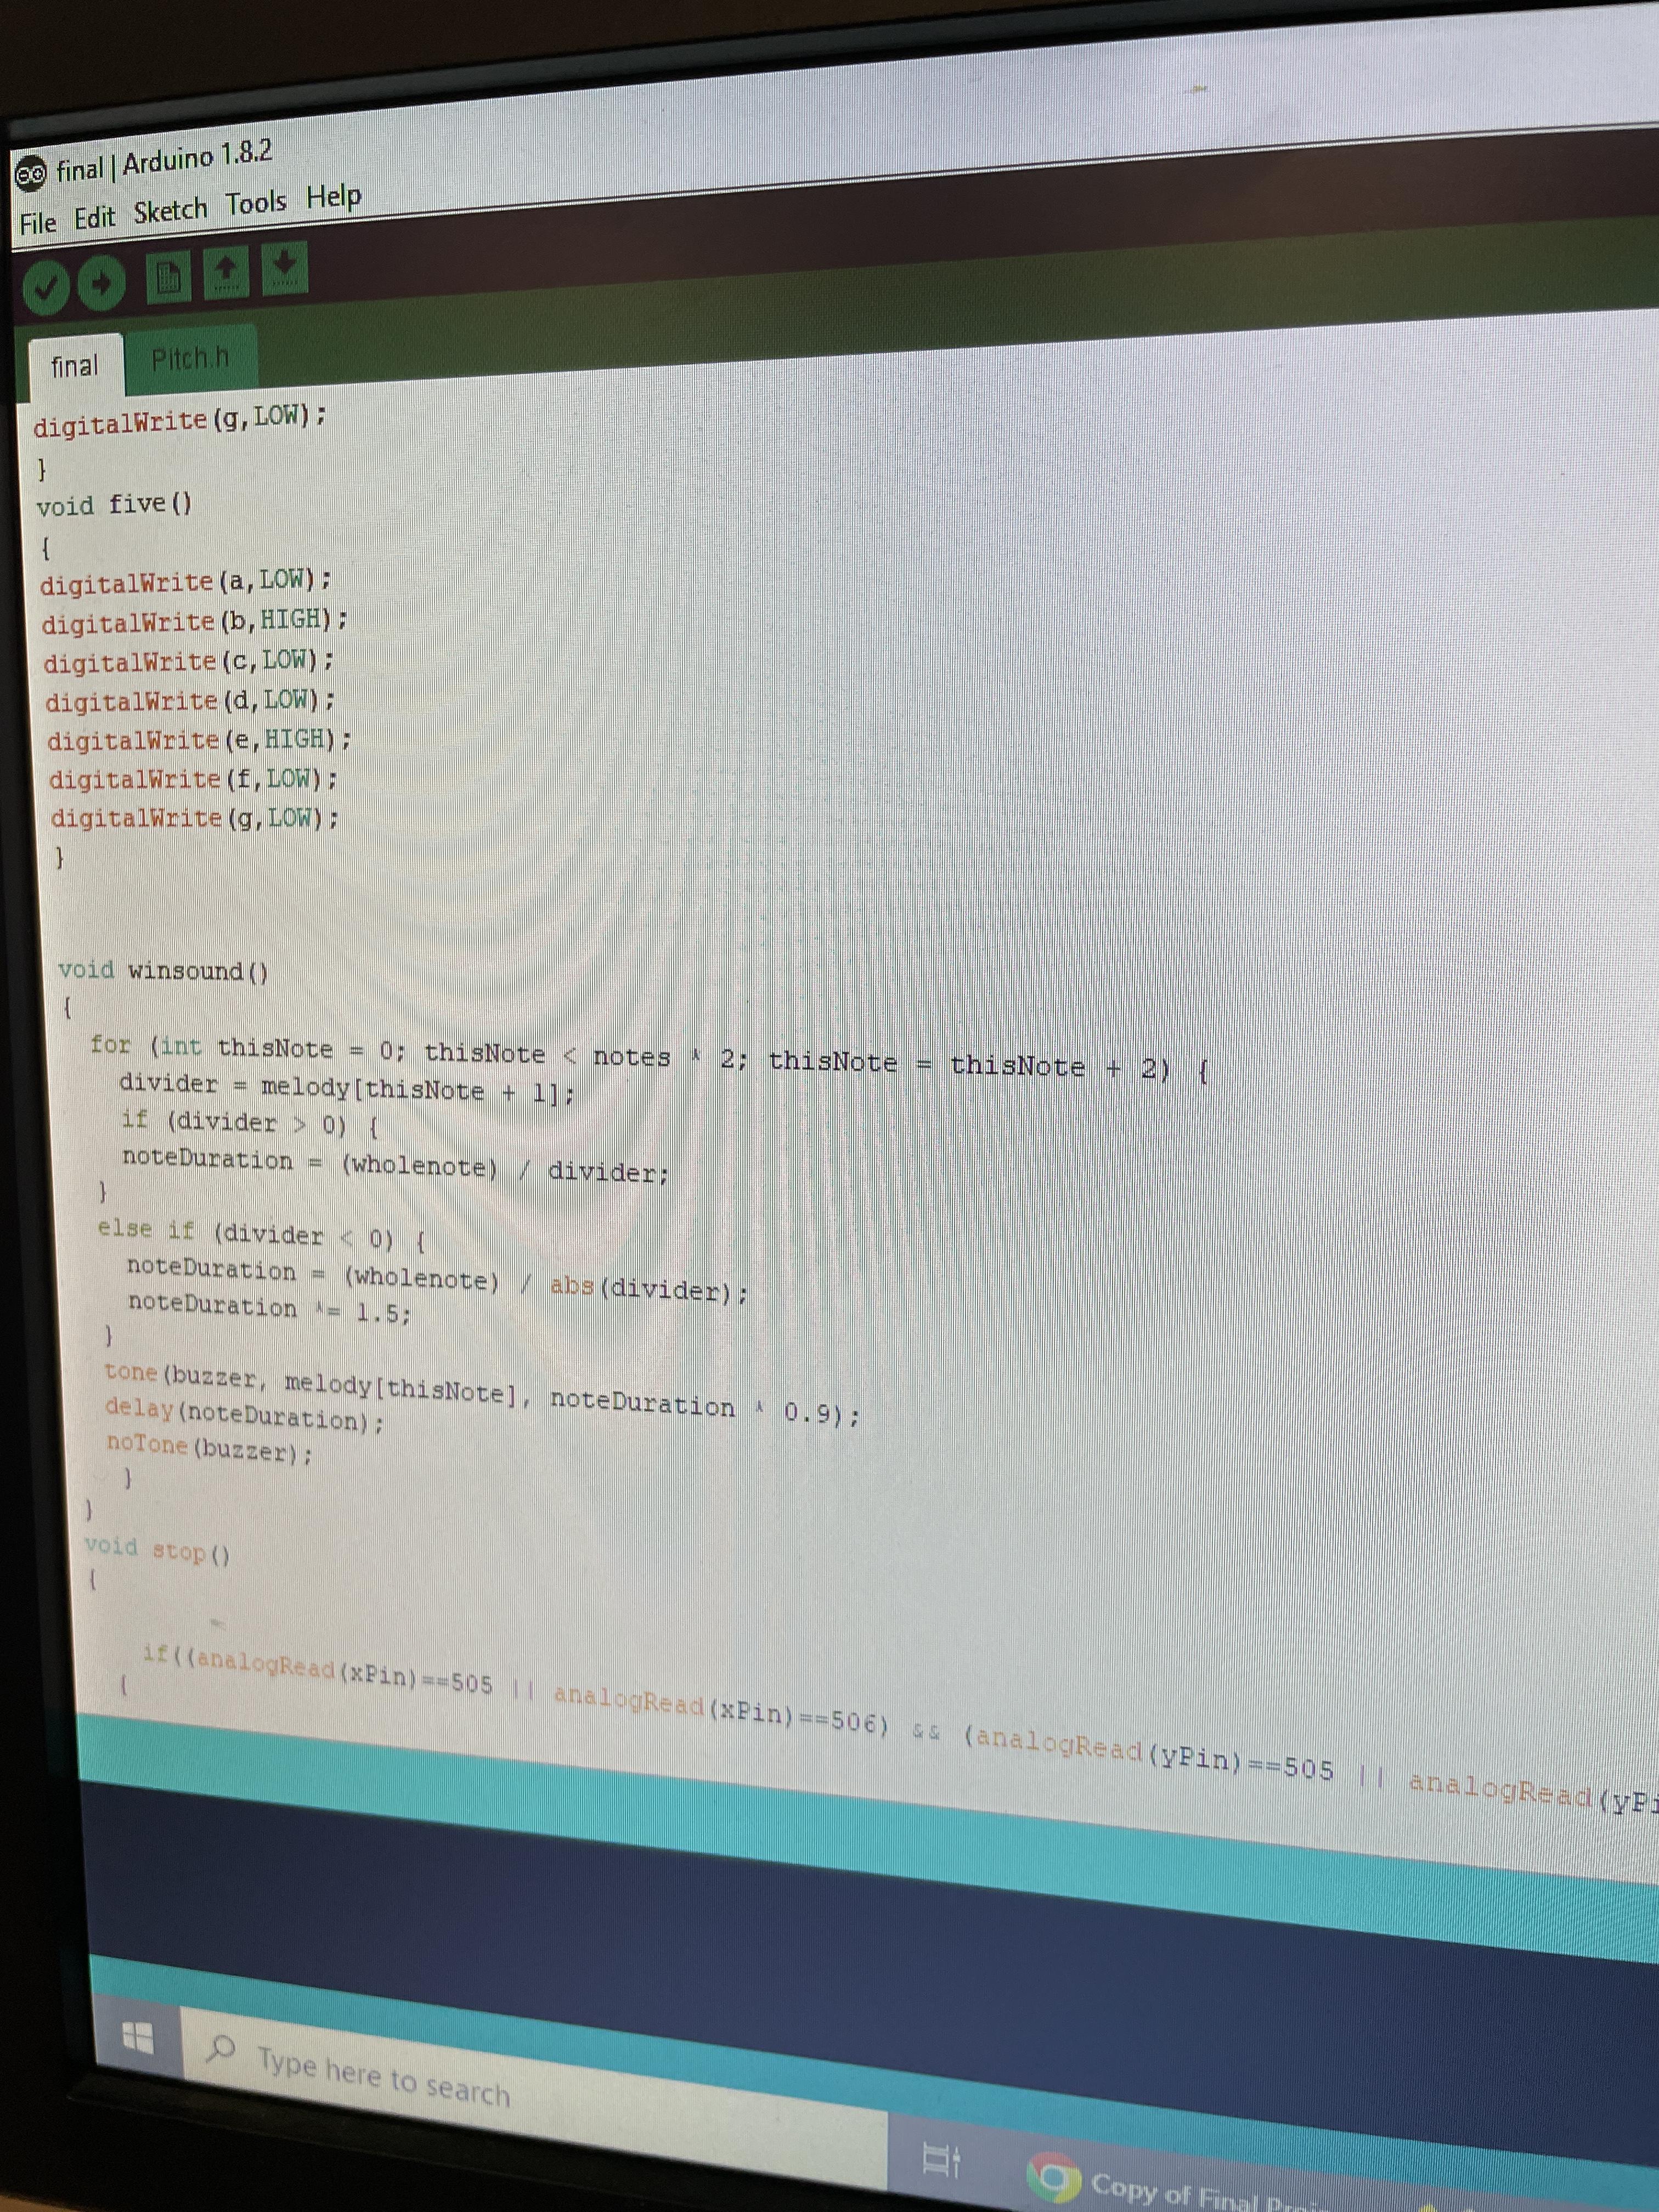The height and width of the screenshot is (2212, 1659).
Task: Place cursor on void five() line
Action: [x=115, y=504]
